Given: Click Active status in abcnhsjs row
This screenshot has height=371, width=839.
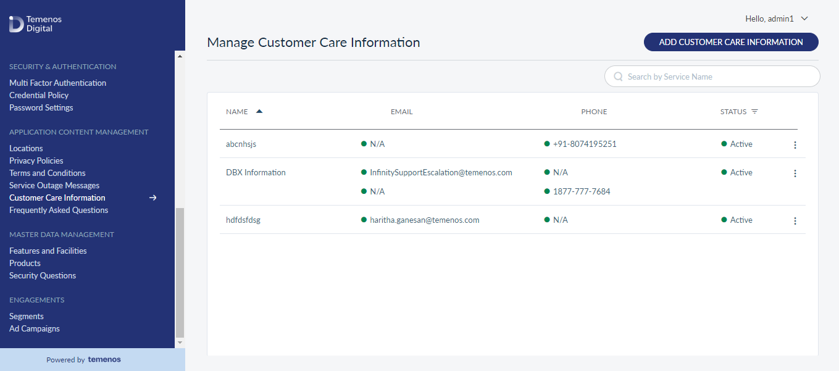Looking at the screenshot, I should pyautogui.click(x=741, y=144).
